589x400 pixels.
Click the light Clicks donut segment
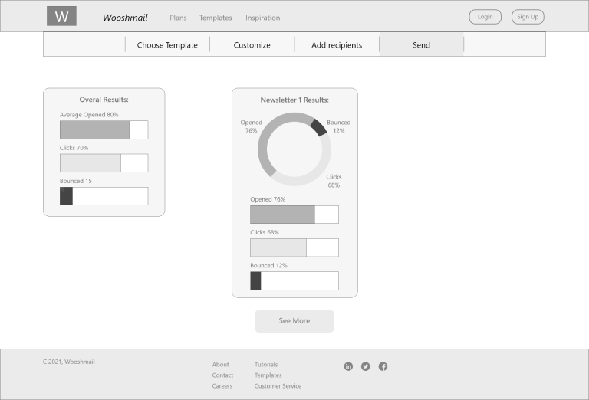point(323,167)
